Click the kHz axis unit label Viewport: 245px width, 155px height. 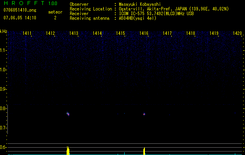4,31
